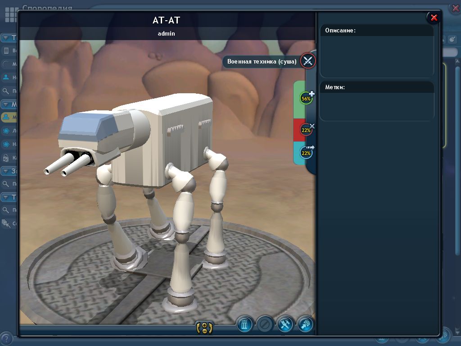
Task: Select the 22% attack stat badge with swords
Action: pyautogui.click(x=306, y=130)
